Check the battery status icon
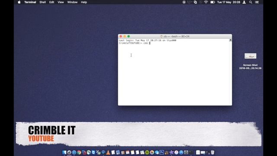This screenshot has width=277, height=156. (x=213, y=2)
